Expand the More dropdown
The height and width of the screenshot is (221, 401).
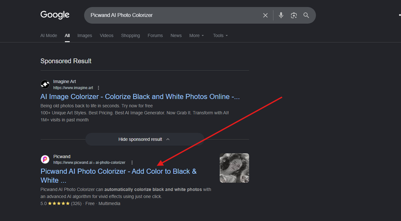196,35
